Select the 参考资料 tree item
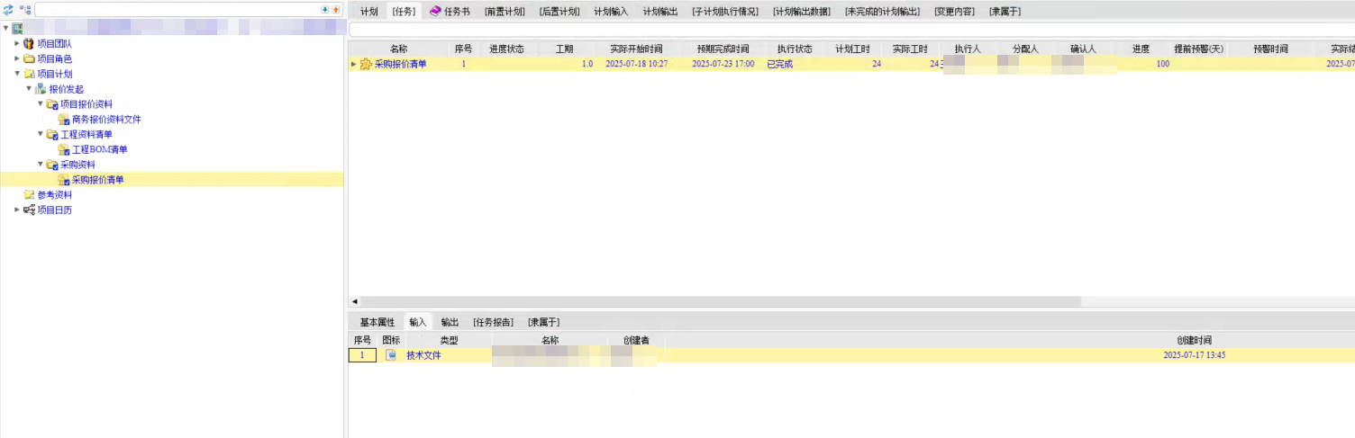 pyautogui.click(x=54, y=195)
